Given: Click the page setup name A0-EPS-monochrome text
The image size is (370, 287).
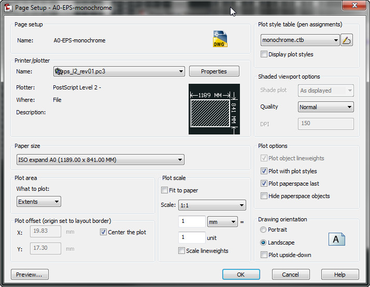Looking at the screenshot, I should pos(79,40).
